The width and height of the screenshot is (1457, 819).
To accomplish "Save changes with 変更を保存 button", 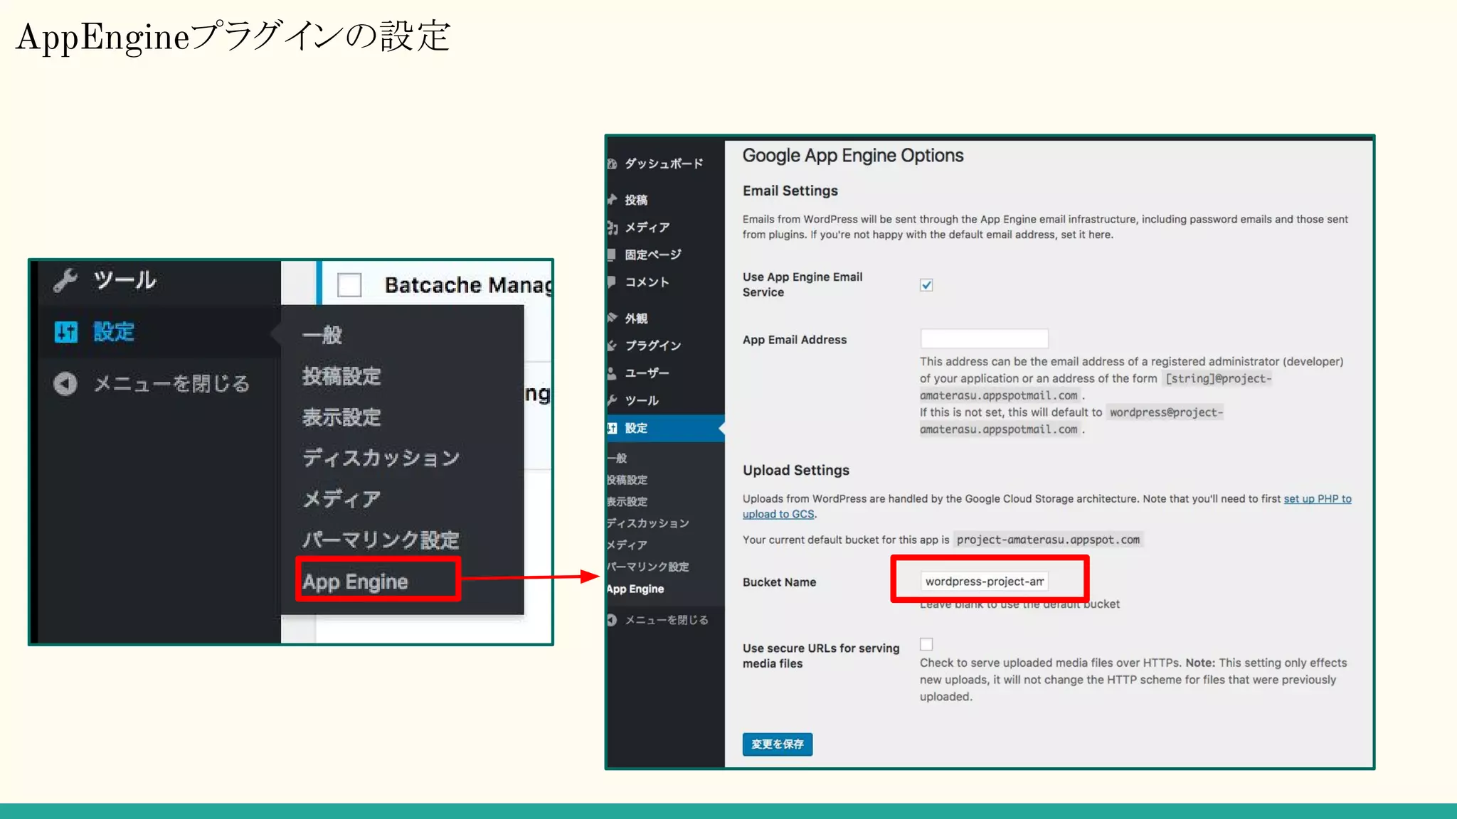I will coord(778,744).
